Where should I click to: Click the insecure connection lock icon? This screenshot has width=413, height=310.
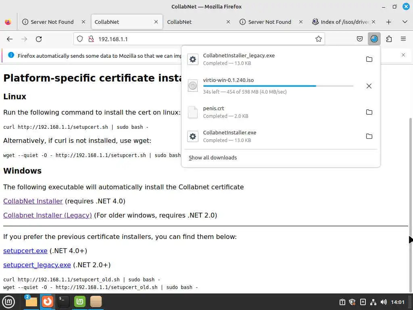(x=91, y=39)
